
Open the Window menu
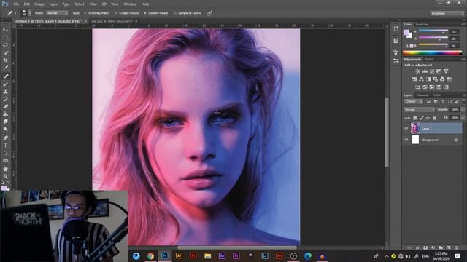click(x=130, y=4)
